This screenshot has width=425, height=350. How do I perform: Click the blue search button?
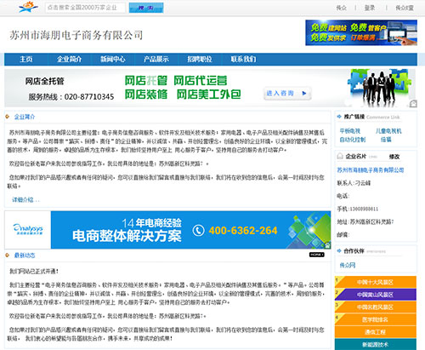click(146, 8)
